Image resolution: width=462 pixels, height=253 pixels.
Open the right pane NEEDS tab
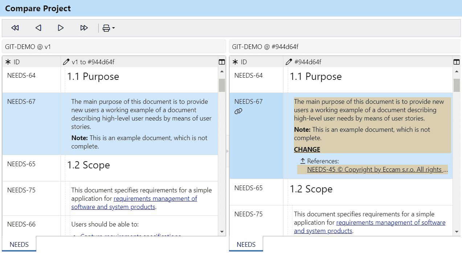[246, 244]
